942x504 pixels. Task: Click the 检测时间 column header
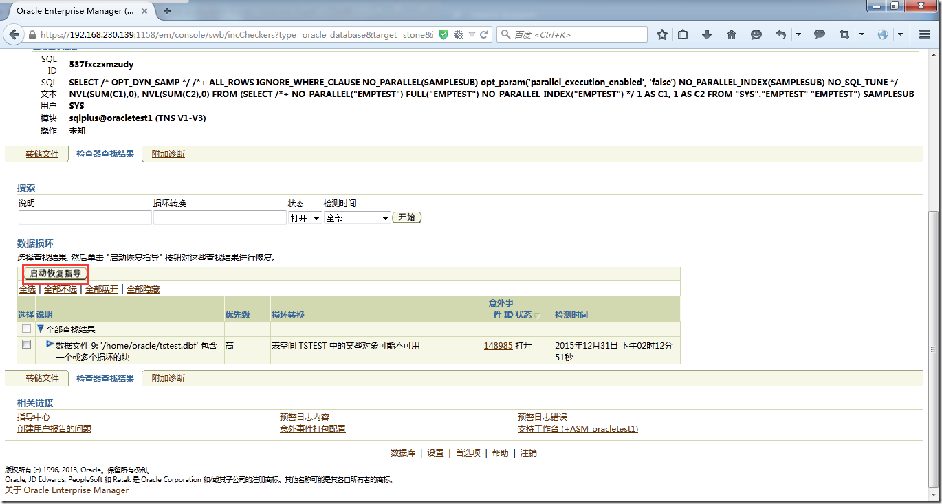click(571, 315)
